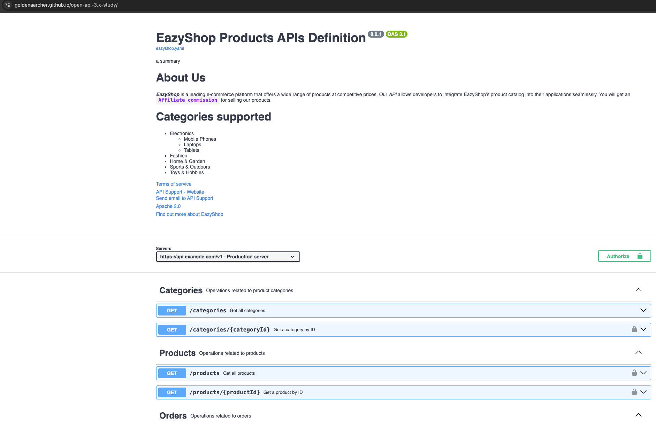Click the GET badge for /products/{productId}

172,392
